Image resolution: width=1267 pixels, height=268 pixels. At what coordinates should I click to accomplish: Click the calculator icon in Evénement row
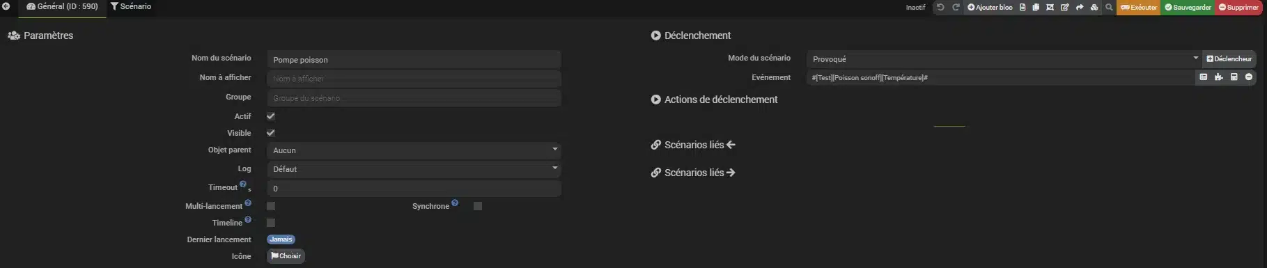[1234, 77]
